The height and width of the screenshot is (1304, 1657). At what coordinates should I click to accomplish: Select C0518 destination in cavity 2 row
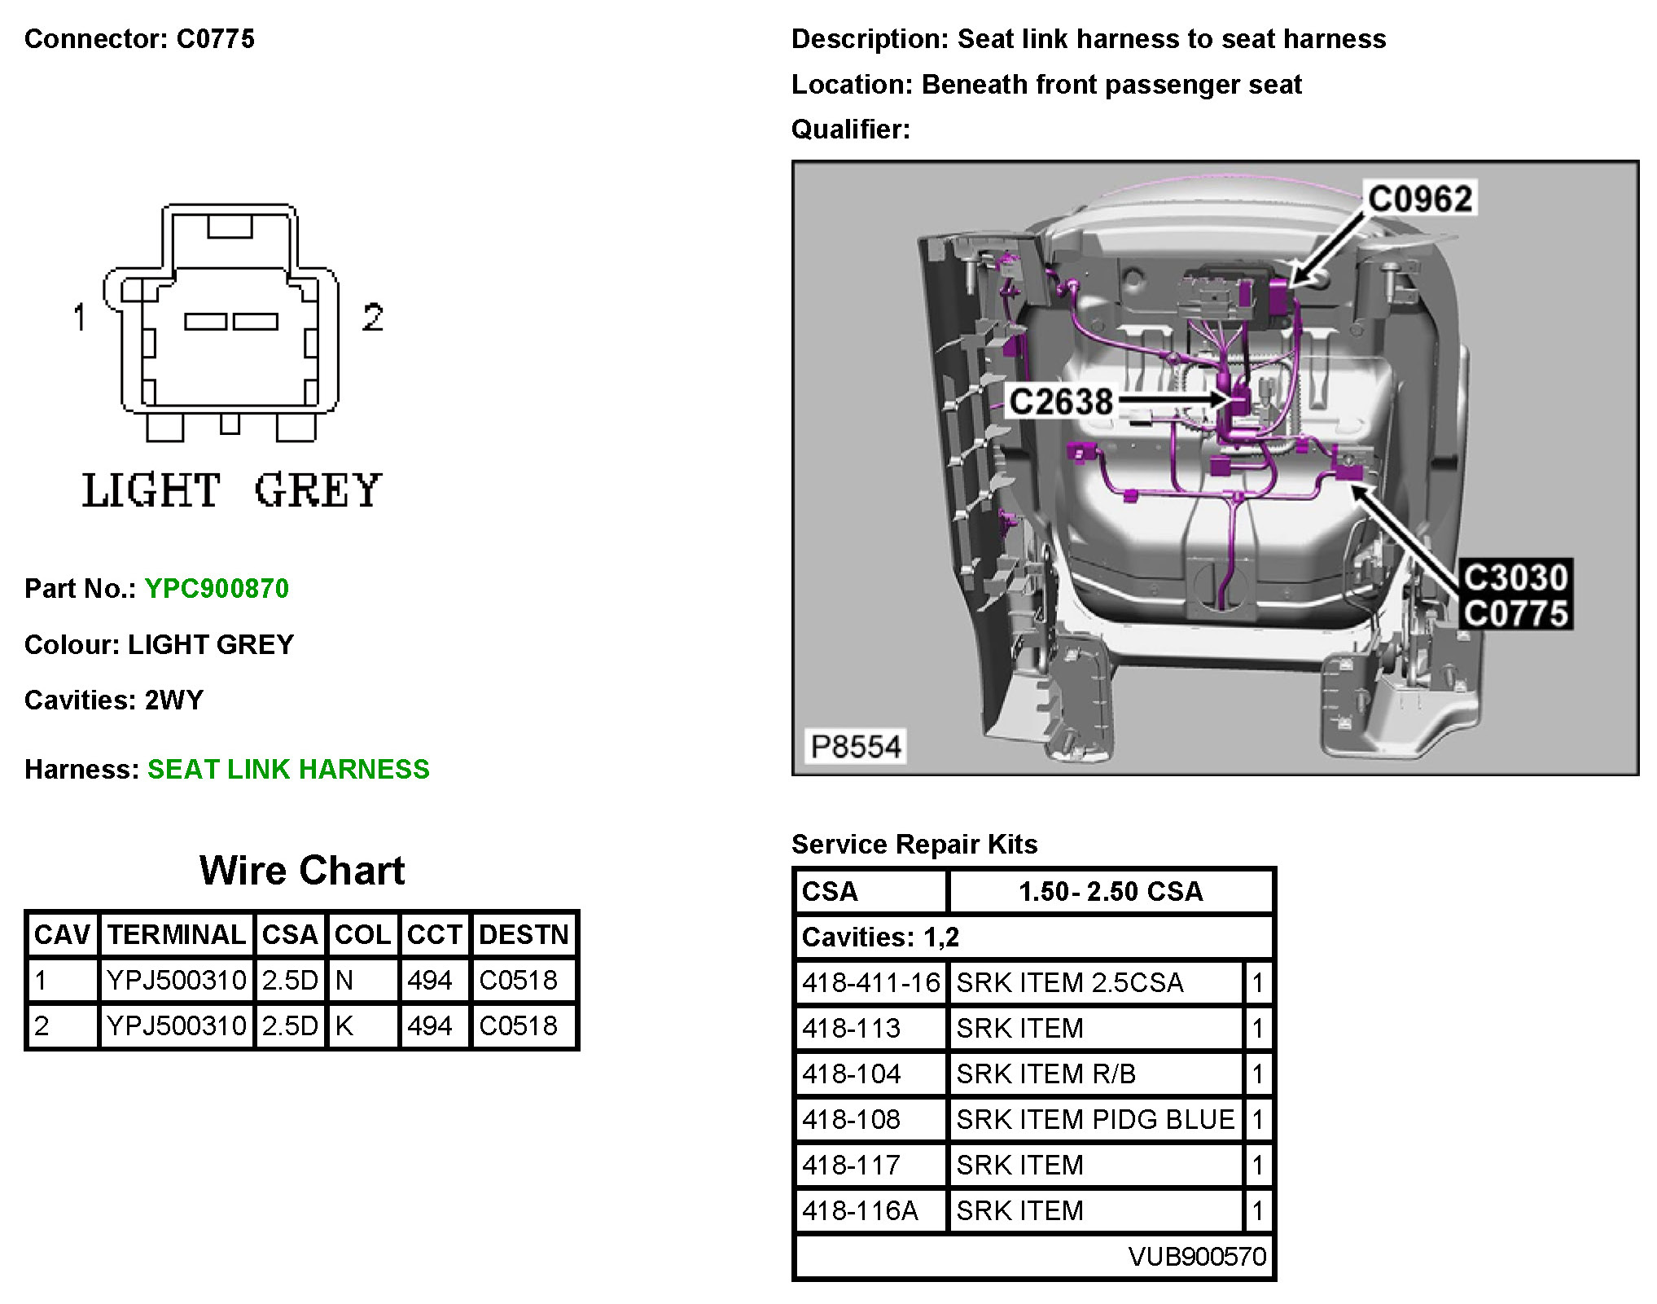point(518,1025)
